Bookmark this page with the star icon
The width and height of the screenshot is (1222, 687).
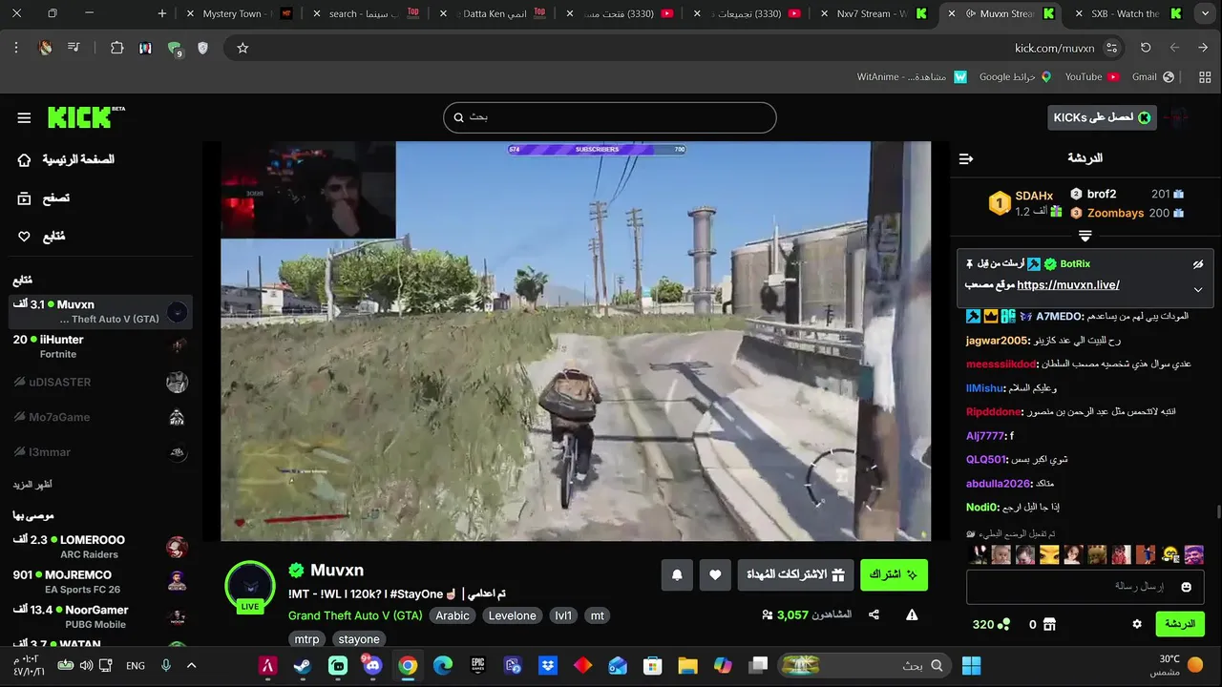[x=242, y=48]
